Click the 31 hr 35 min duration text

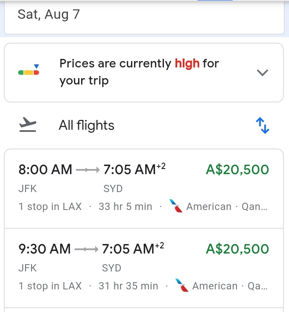click(128, 286)
